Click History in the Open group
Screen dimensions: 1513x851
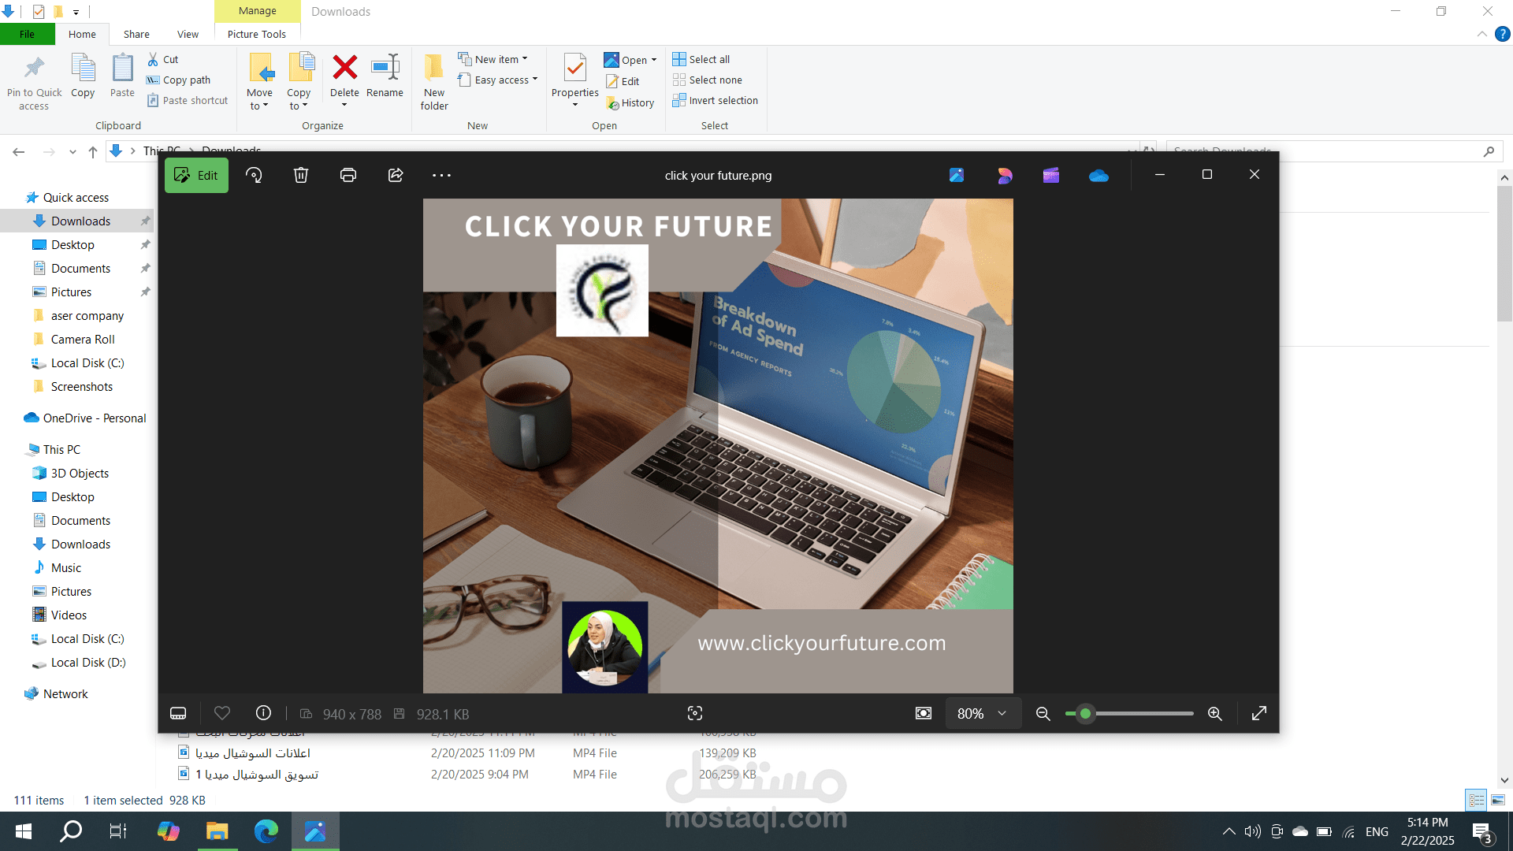[x=630, y=102]
